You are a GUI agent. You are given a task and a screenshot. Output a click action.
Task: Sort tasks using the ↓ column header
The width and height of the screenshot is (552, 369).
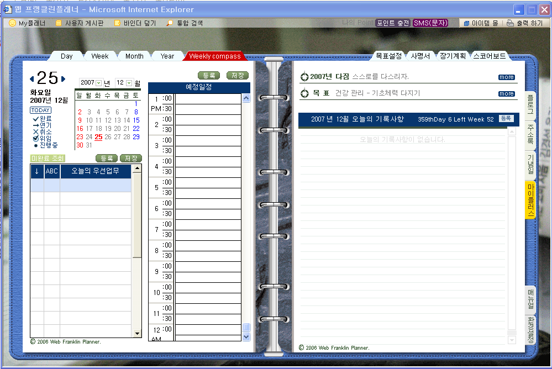tap(37, 171)
